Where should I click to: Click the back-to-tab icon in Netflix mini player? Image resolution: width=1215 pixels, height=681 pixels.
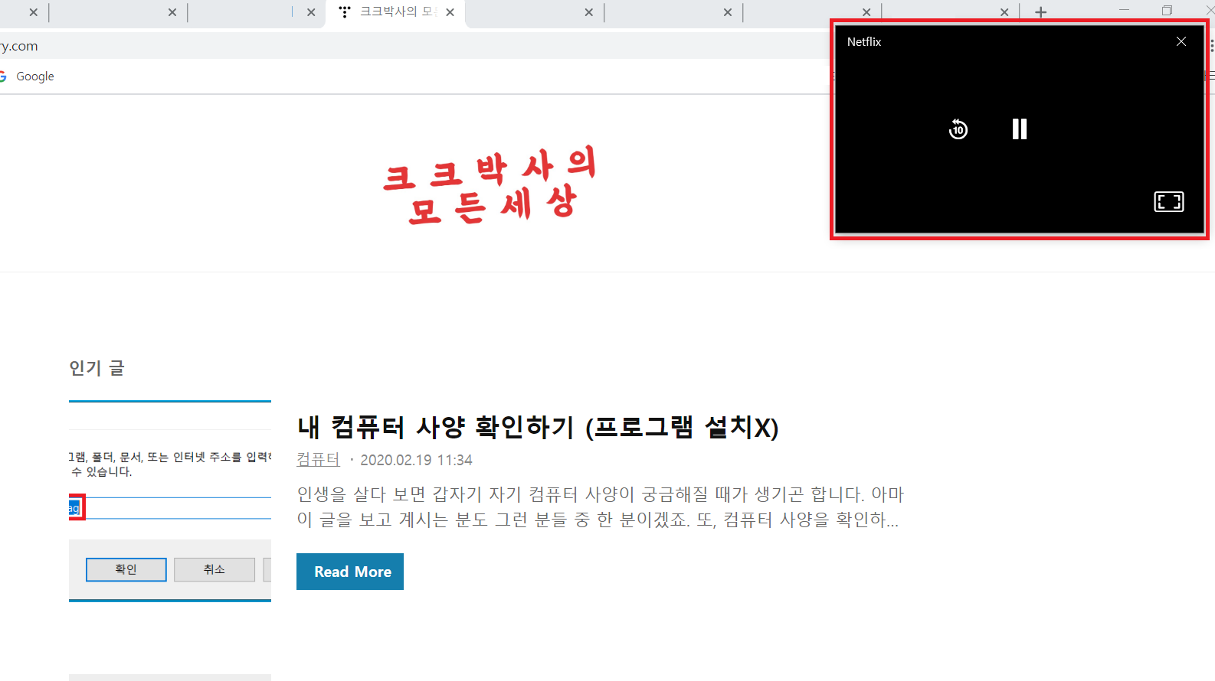(1168, 201)
